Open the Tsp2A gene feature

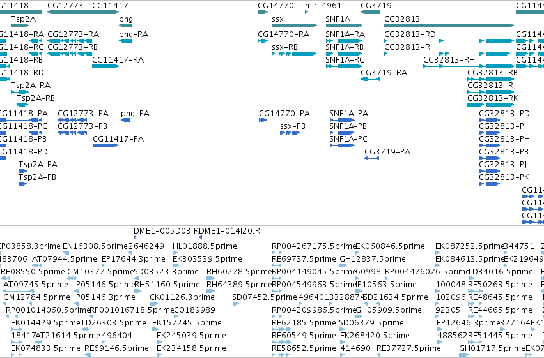(x=20, y=26)
